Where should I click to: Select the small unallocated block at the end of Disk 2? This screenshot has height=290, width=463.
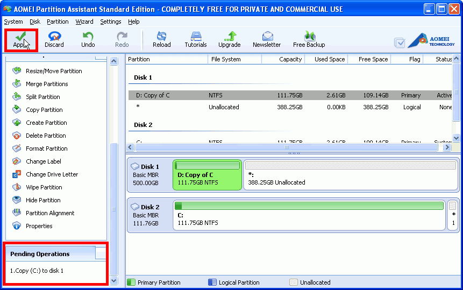click(453, 215)
